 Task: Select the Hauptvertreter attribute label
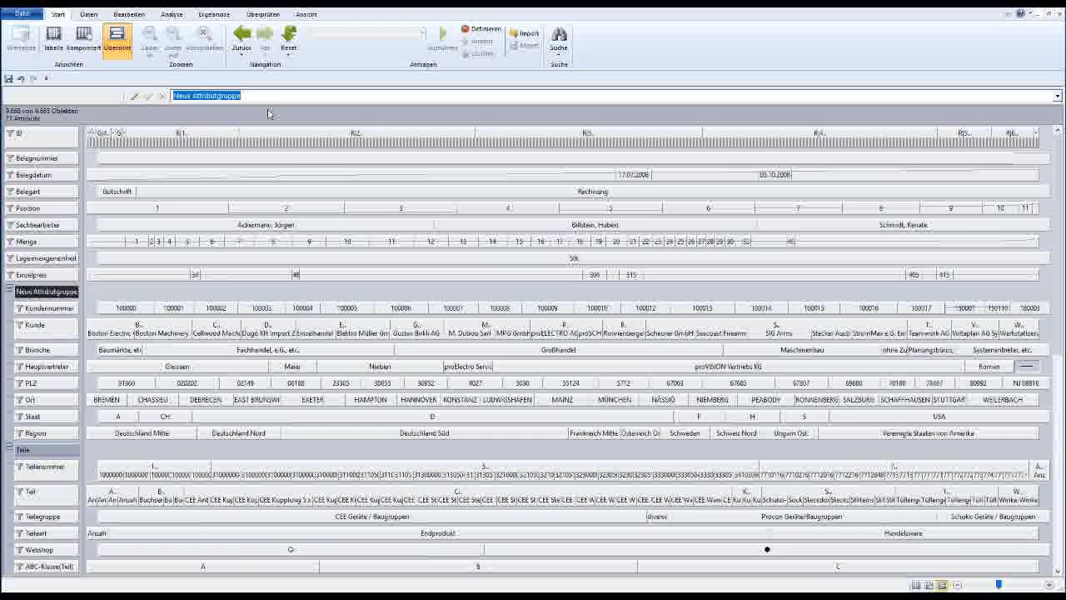[x=47, y=367]
